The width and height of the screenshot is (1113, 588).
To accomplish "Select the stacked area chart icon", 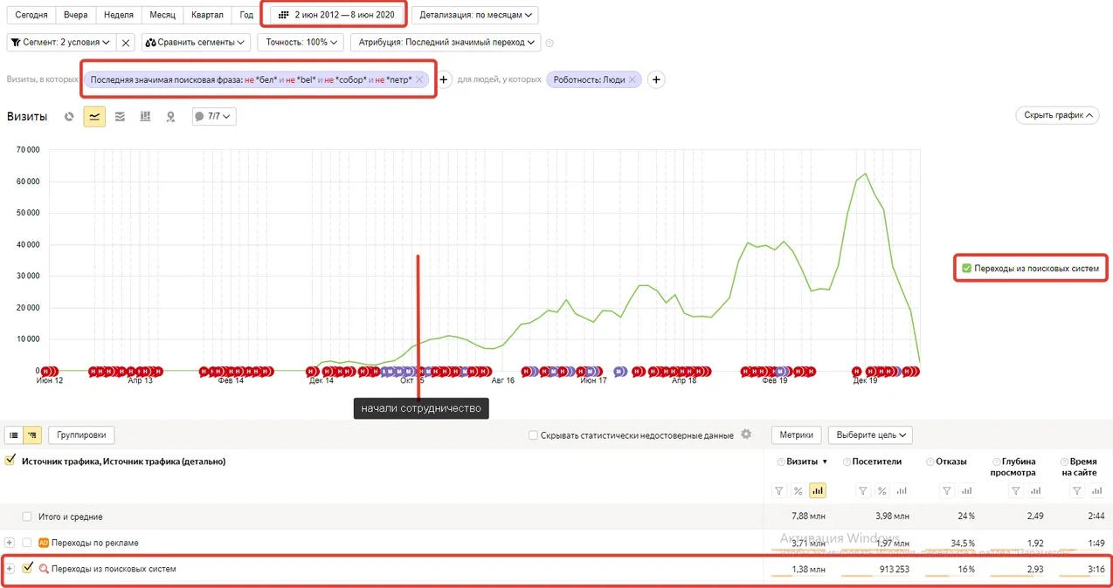I will [x=120, y=117].
